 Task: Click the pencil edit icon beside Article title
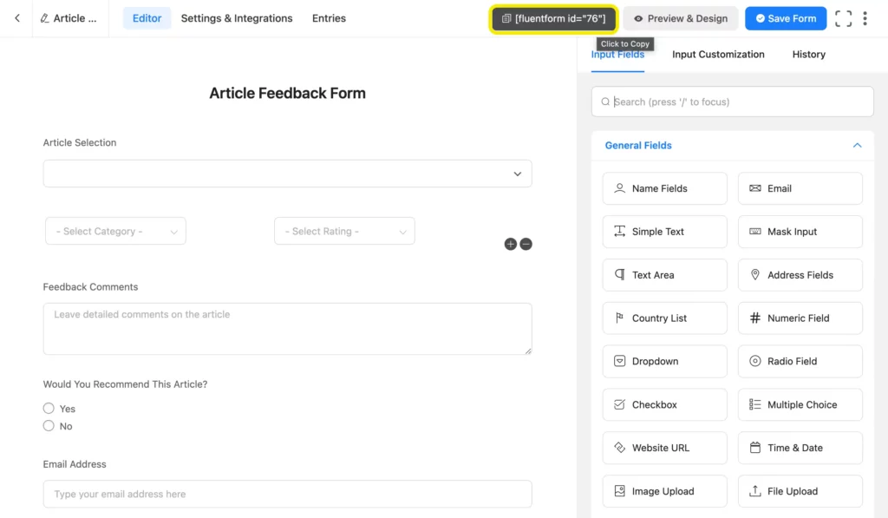pos(44,18)
